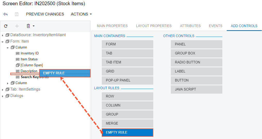Click the Group Box control button
Screen dimensions: 262x139
tap(196, 53)
